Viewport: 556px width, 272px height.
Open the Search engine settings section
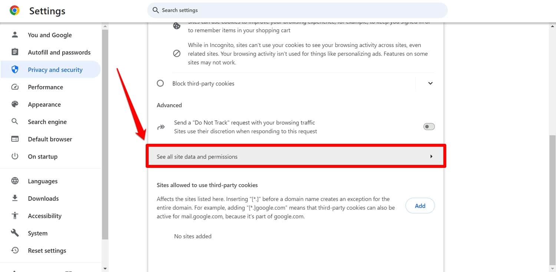tap(47, 122)
